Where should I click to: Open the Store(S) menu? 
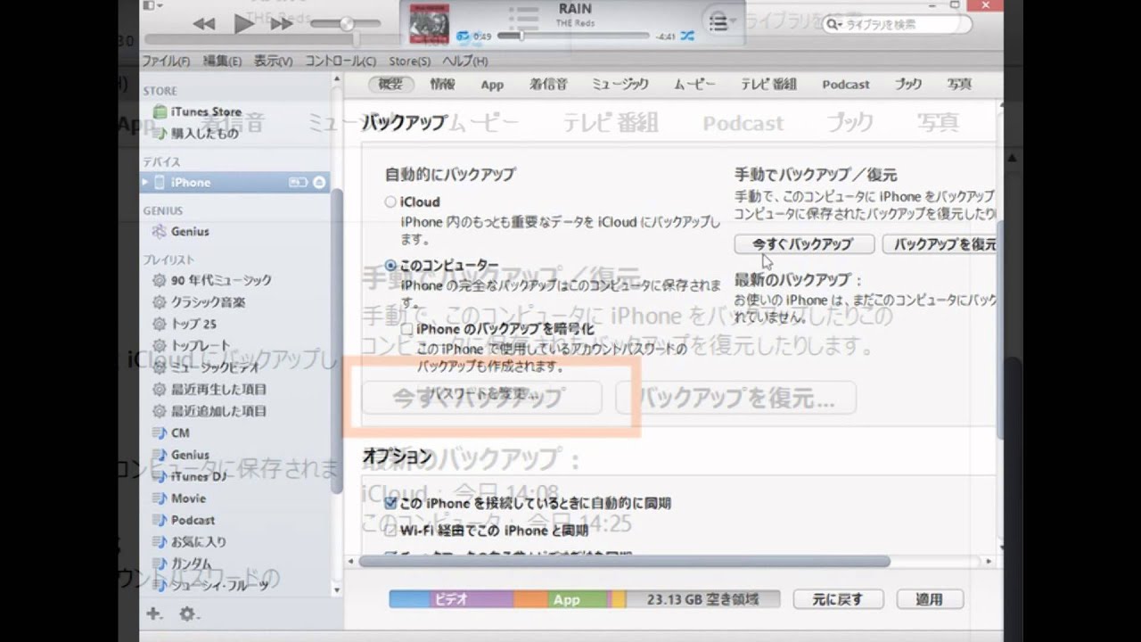coord(409,62)
